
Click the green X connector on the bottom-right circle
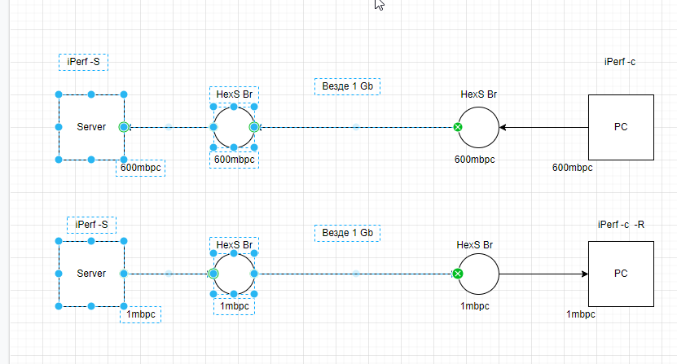tap(458, 274)
